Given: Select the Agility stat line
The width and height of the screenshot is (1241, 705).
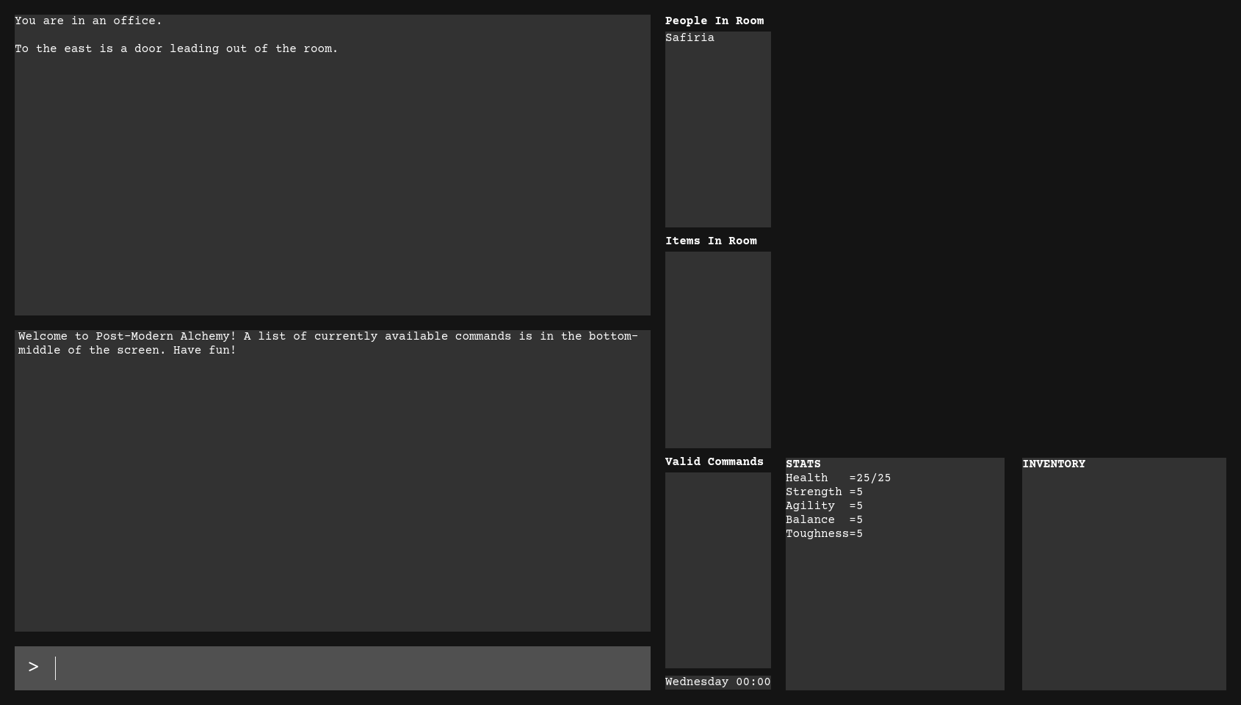Looking at the screenshot, I should (x=824, y=506).
